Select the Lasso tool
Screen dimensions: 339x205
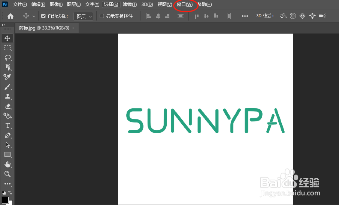pyautogui.click(x=7, y=58)
